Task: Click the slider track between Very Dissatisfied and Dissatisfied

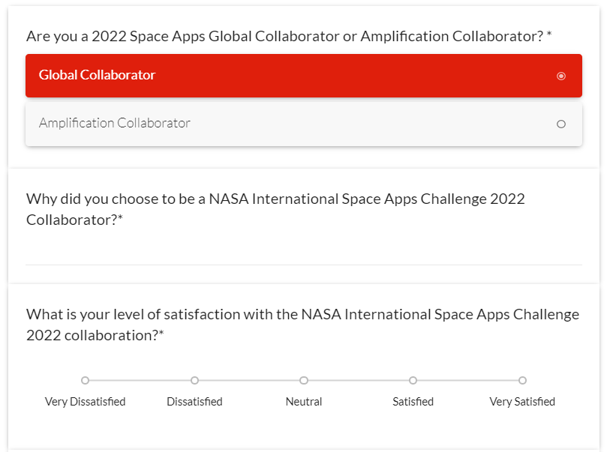Action: coord(140,381)
